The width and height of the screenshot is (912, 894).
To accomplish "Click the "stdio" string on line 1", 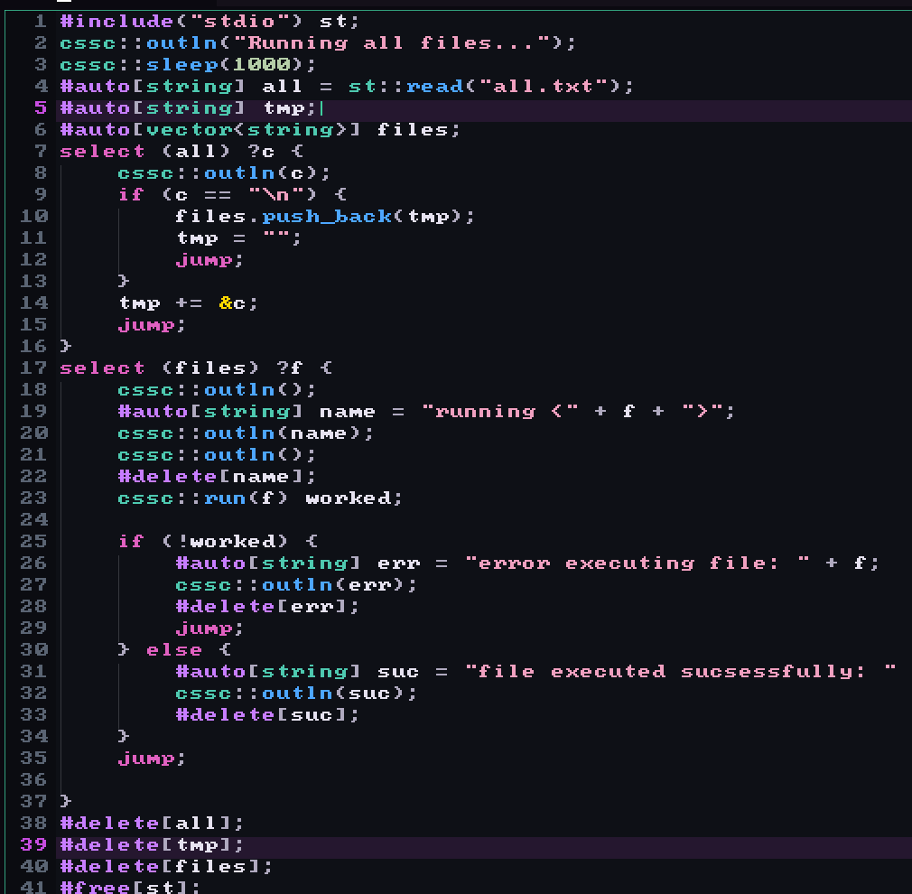I will [239, 22].
